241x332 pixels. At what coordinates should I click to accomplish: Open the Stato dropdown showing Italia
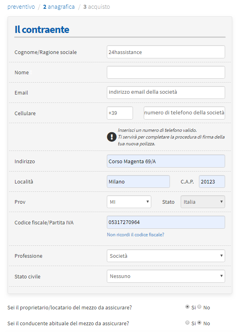pos(202,202)
